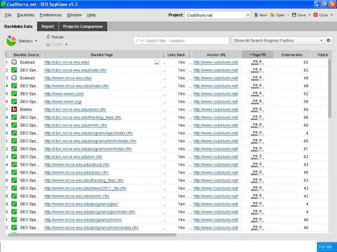
Task: Click the PR: 6 bar in first row
Action: tap(257, 62)
